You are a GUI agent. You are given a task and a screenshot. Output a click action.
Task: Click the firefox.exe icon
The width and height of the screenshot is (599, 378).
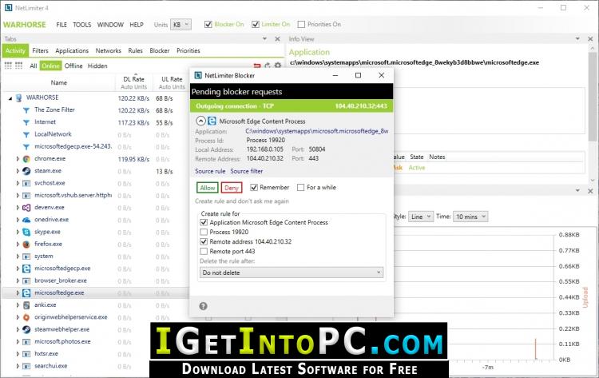26,245
